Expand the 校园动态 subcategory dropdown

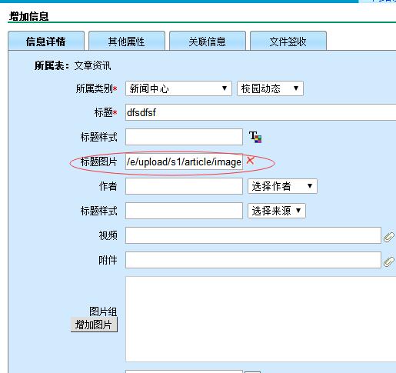point(270,88)
